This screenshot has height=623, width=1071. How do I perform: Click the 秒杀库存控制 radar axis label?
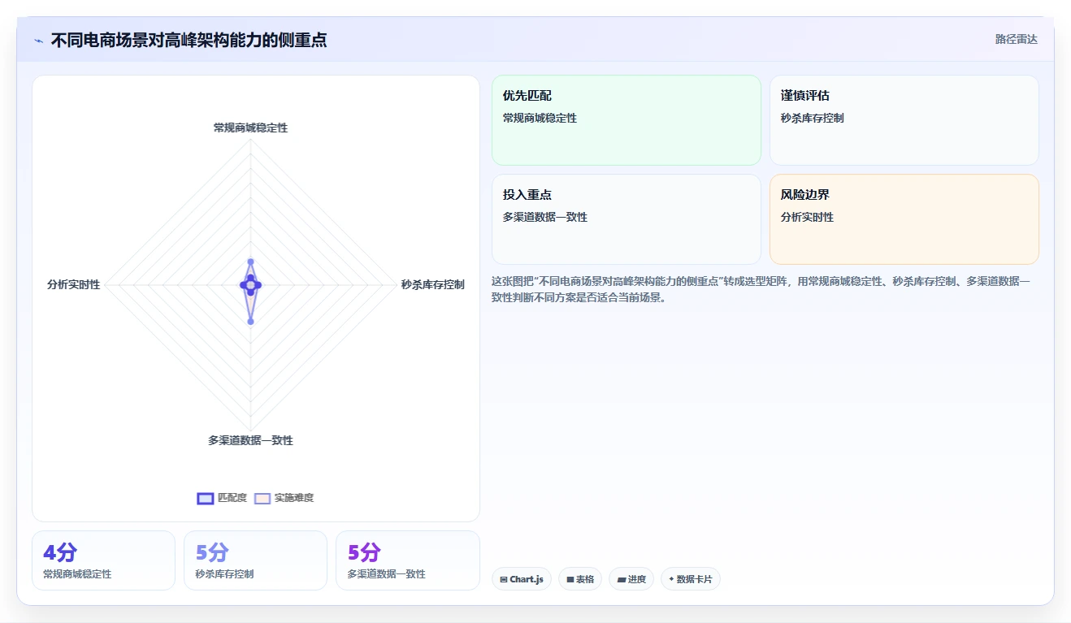pos(433,284)
